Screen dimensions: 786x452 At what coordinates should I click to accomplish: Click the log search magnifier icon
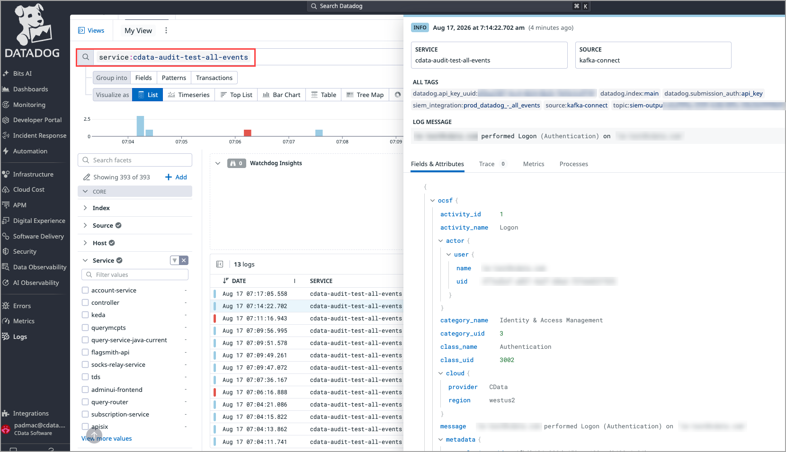[86, 57]
